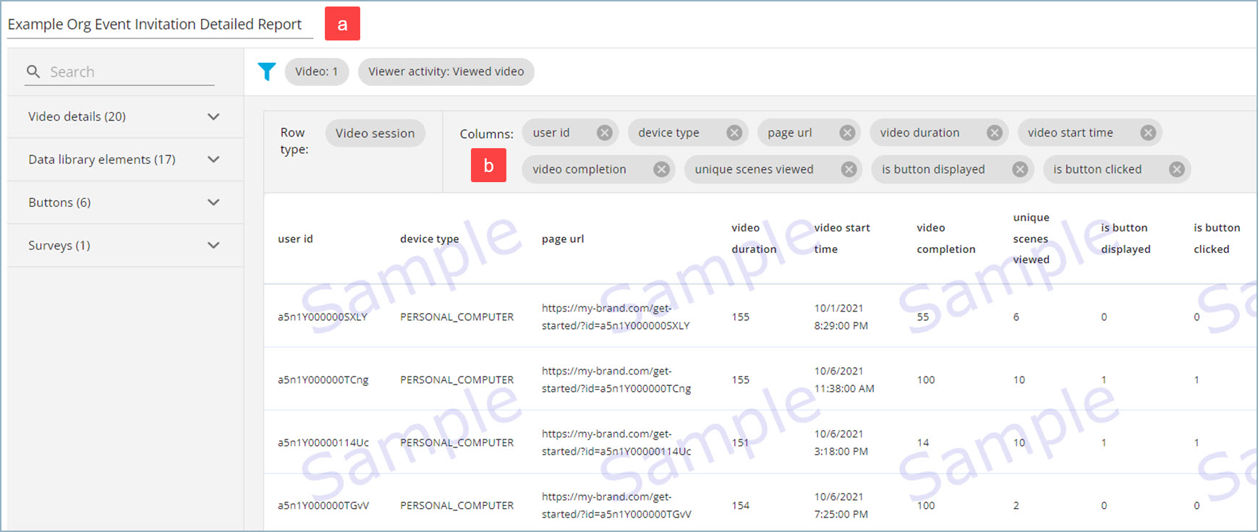Expand the Data library elements (17) section

coord(125,159)
